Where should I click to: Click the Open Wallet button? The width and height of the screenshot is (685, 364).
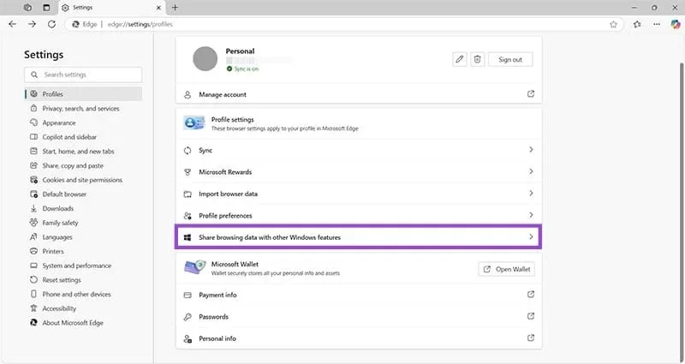coord(508,269)
